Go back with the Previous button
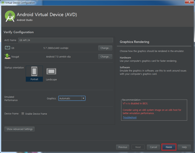 (123, 147)
